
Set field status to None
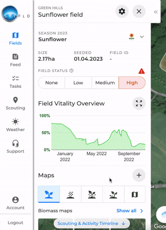pos(51,83)
